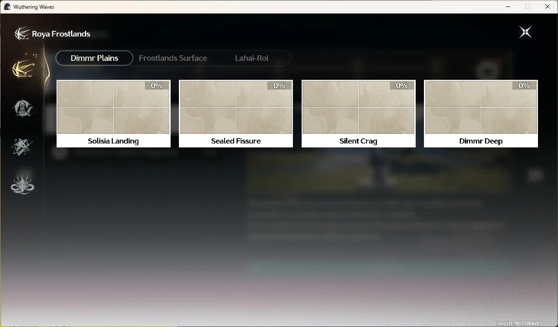Open the Solisia Landing map thumbnail
This screenshot has width=558, height=327.
113,107
